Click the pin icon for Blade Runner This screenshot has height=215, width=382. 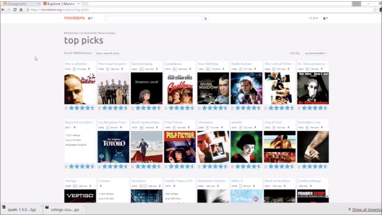[255, 69]
